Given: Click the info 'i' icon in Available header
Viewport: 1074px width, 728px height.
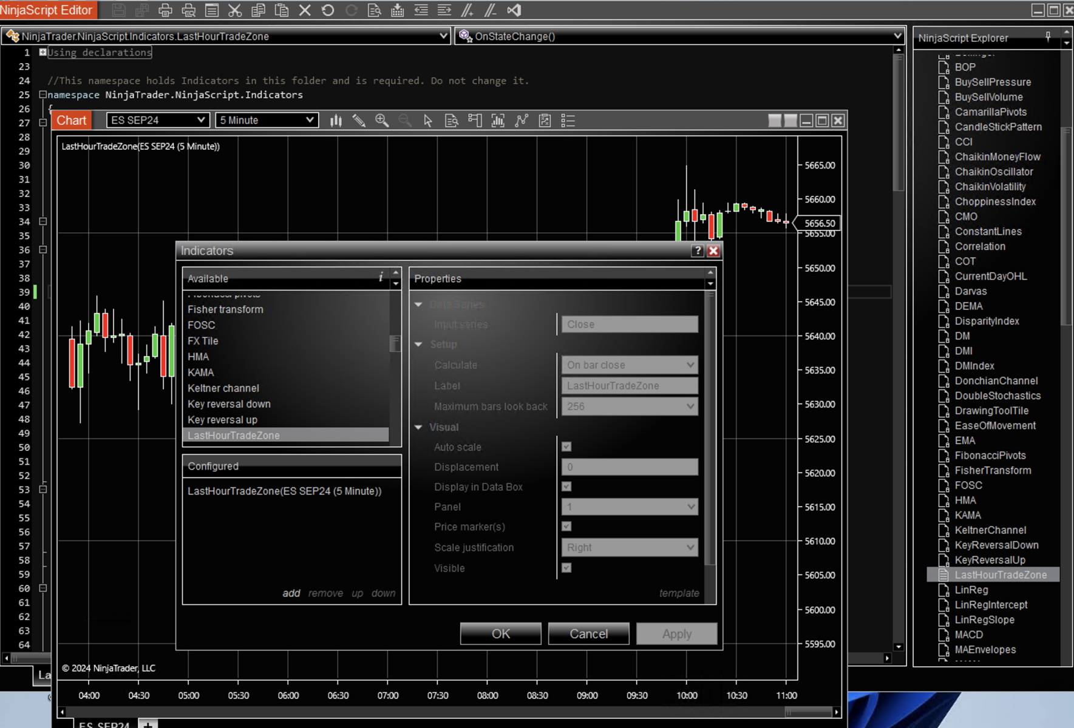Looking at the screenshot, I should 381,277.
